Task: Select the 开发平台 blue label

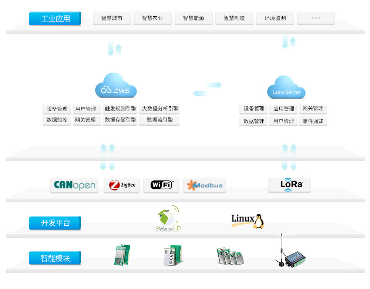Action: 55,223
